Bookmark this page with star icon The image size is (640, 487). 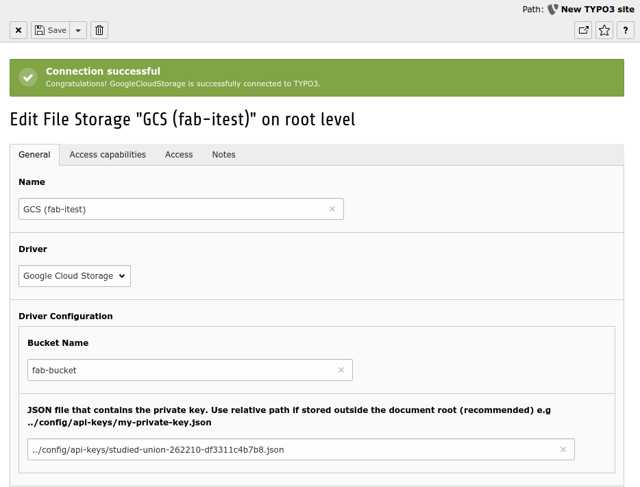pyautogui.click(x=604, y=30)
